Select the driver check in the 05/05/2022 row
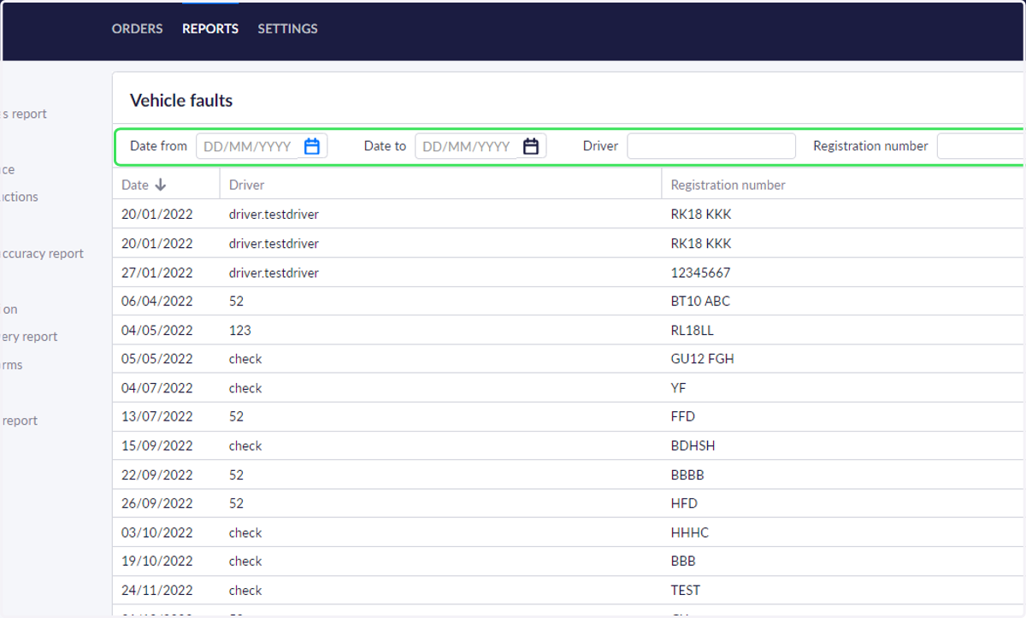 click(245, 359)
